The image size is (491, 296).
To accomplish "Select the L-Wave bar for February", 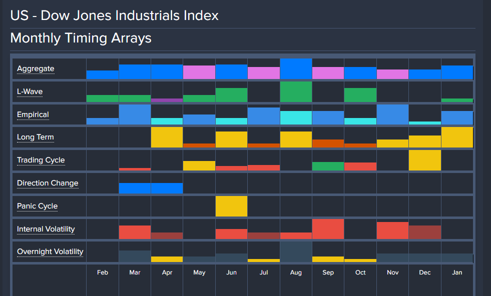I will [x=103, y=98].
